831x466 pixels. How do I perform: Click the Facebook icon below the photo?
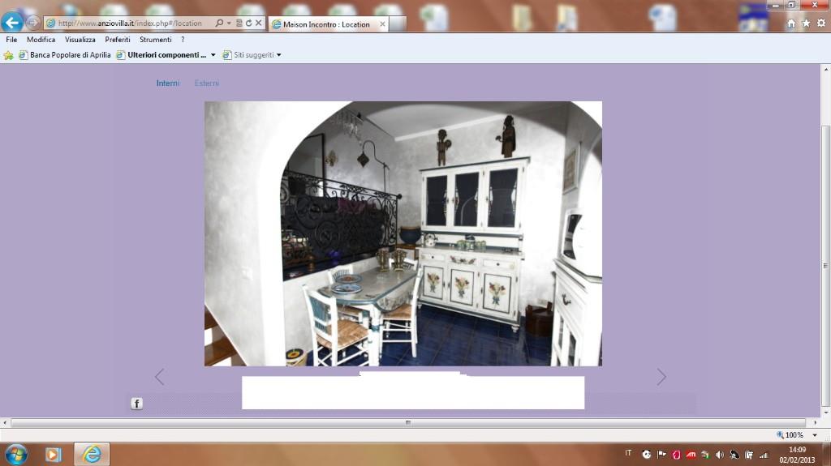tap(136, 404)
